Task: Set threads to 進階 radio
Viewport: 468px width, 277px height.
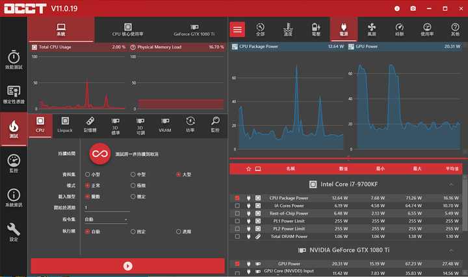Action: [179, 232]
